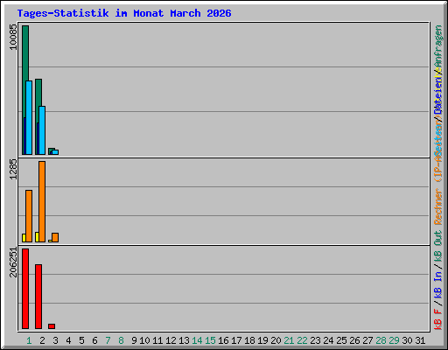Select the small cyan bar for day 3
The width and height of the screenshot is (448, 350).
(55, 152)
